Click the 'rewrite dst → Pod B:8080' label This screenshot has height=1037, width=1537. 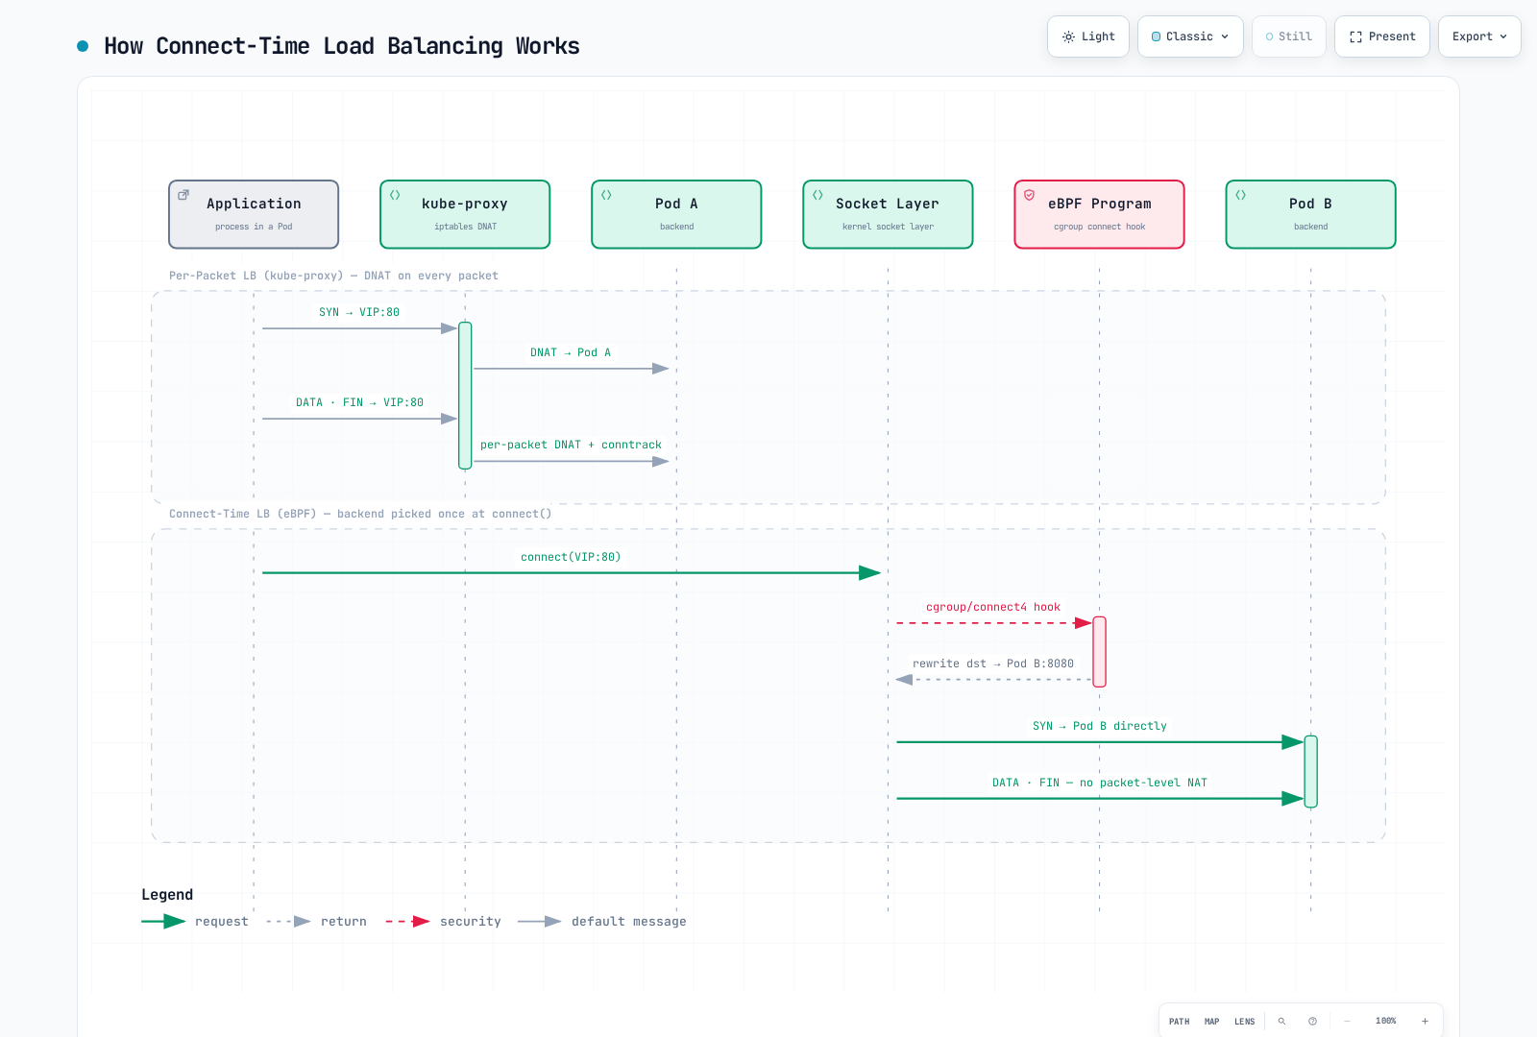point(993,663)
